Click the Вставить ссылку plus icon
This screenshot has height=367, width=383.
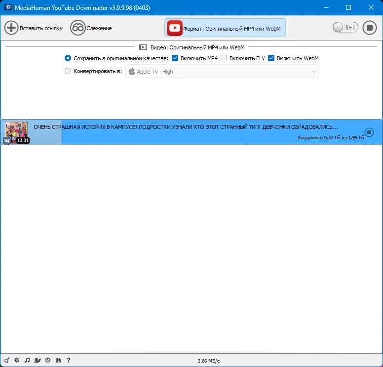click(11, 28)
